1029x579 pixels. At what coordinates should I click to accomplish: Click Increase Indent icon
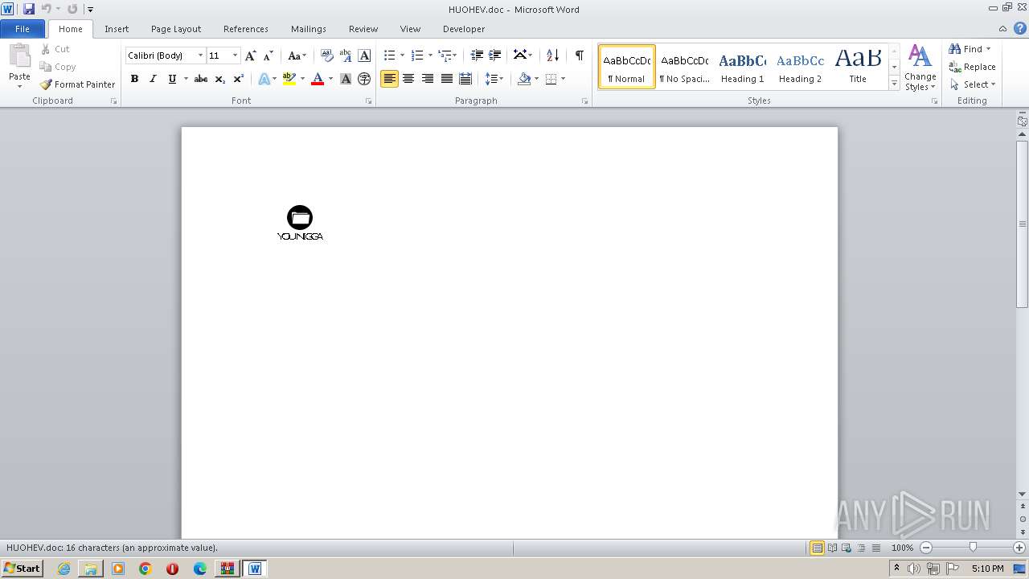coord(495,55)
